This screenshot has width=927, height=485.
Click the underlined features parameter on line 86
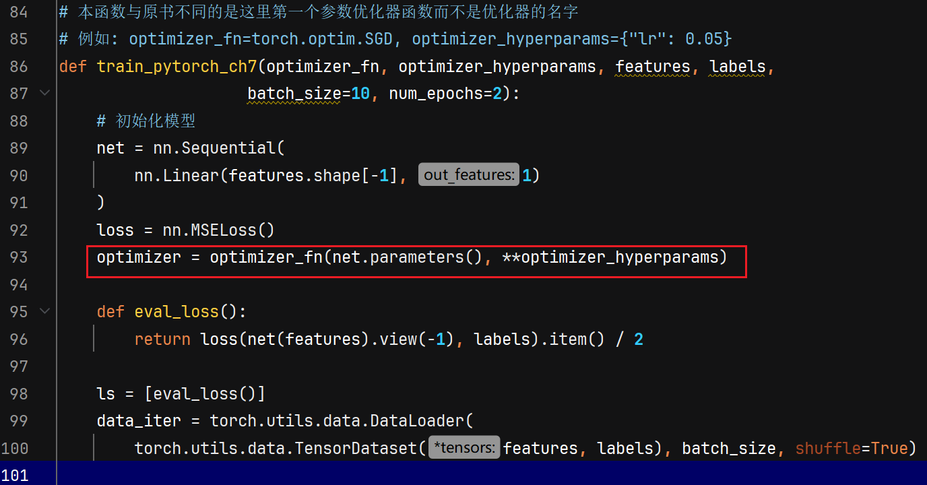(653, 67)
